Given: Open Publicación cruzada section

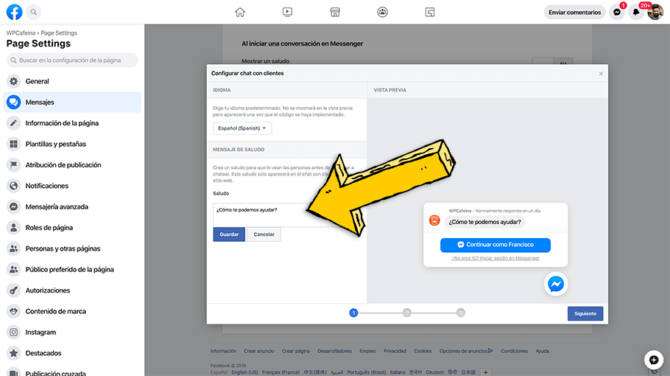Looking at the screenshot, I should (72, 372).
